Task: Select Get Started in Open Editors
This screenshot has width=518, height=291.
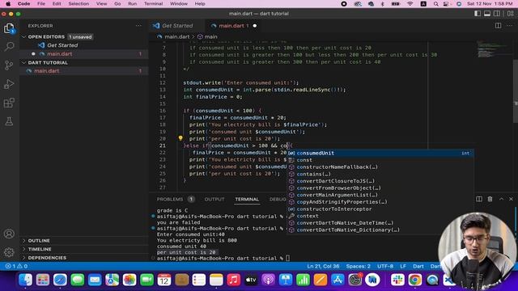Action: [62, 45]
